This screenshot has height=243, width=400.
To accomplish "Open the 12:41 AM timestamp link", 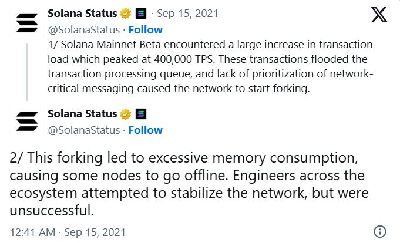I will (68, 232).
